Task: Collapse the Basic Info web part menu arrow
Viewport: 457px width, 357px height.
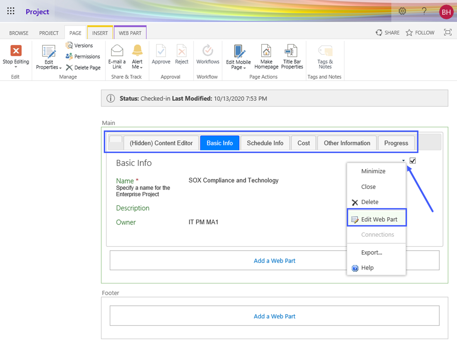Action: pyautogui.click(x=404, y=161)
